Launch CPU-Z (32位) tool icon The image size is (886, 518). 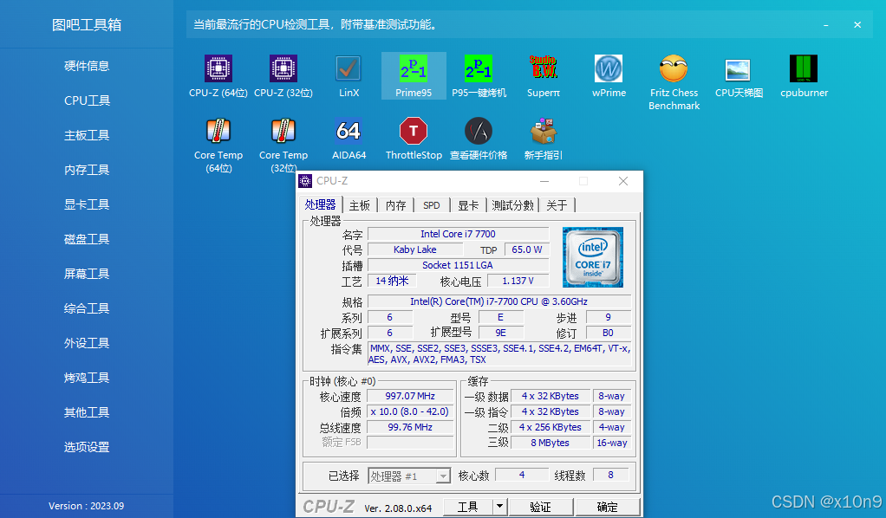pos(283,69)
